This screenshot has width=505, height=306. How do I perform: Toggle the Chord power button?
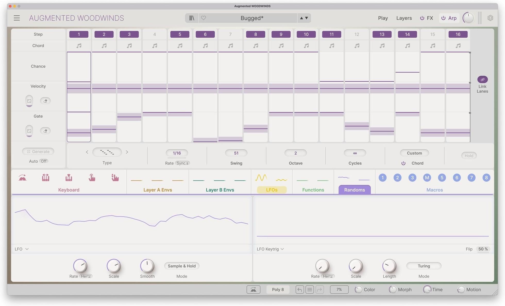tap(403, 163)
